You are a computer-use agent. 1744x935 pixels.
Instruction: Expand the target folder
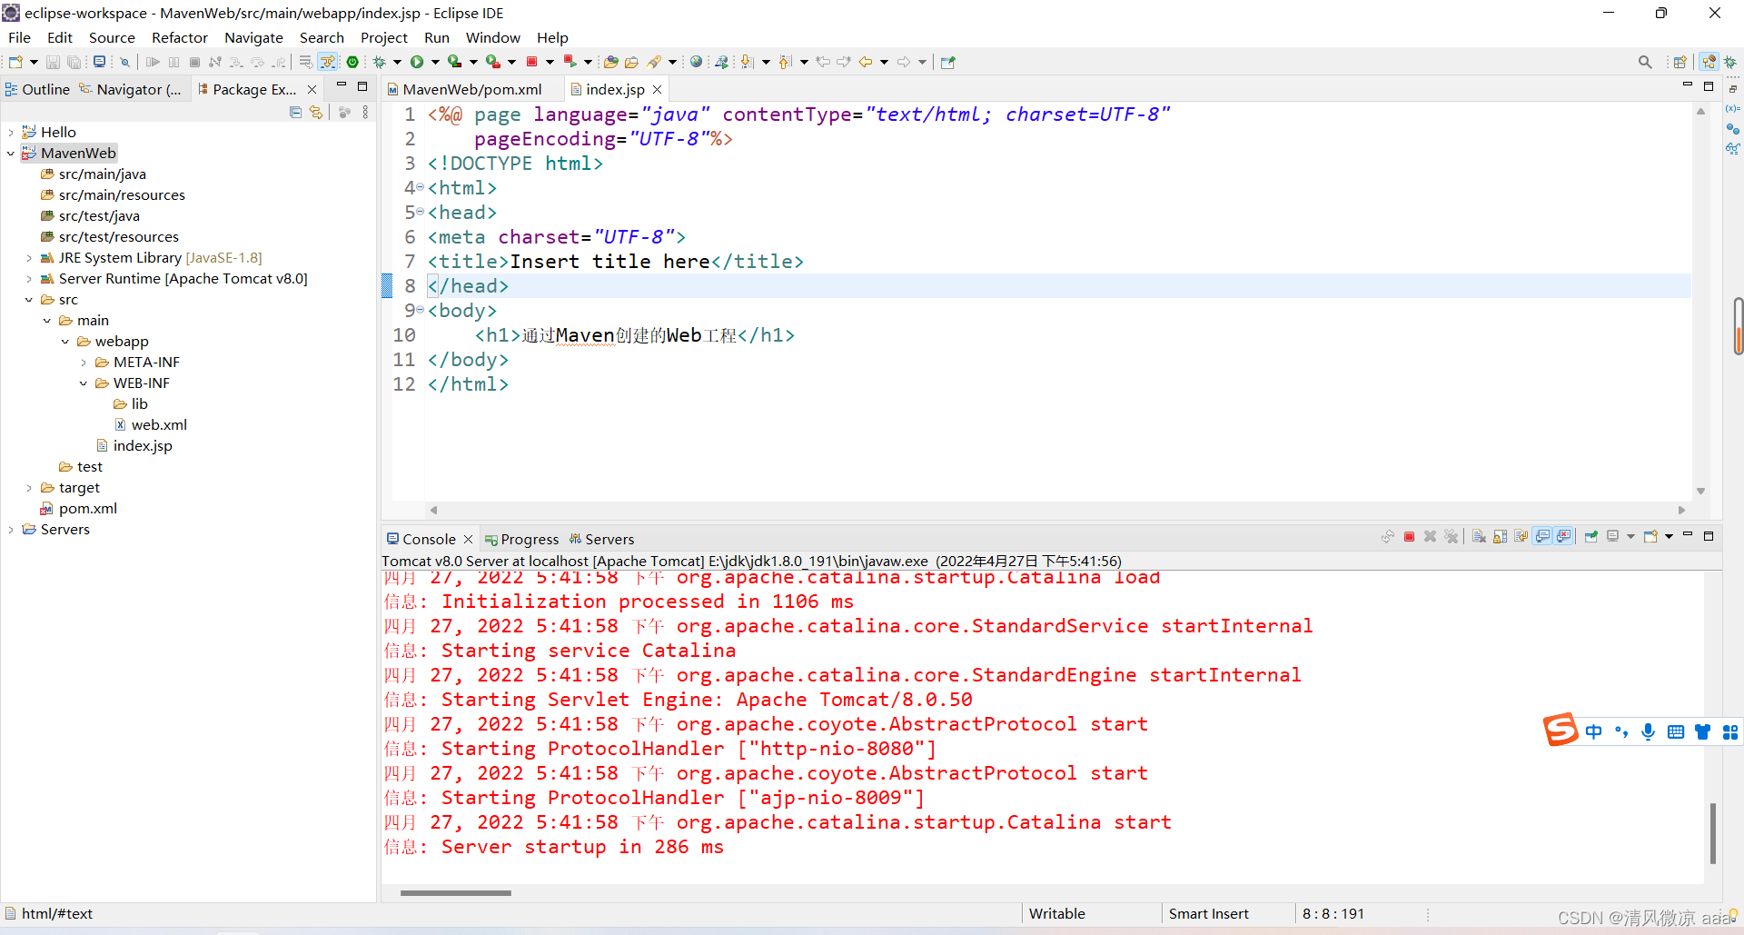click(29, 488)
